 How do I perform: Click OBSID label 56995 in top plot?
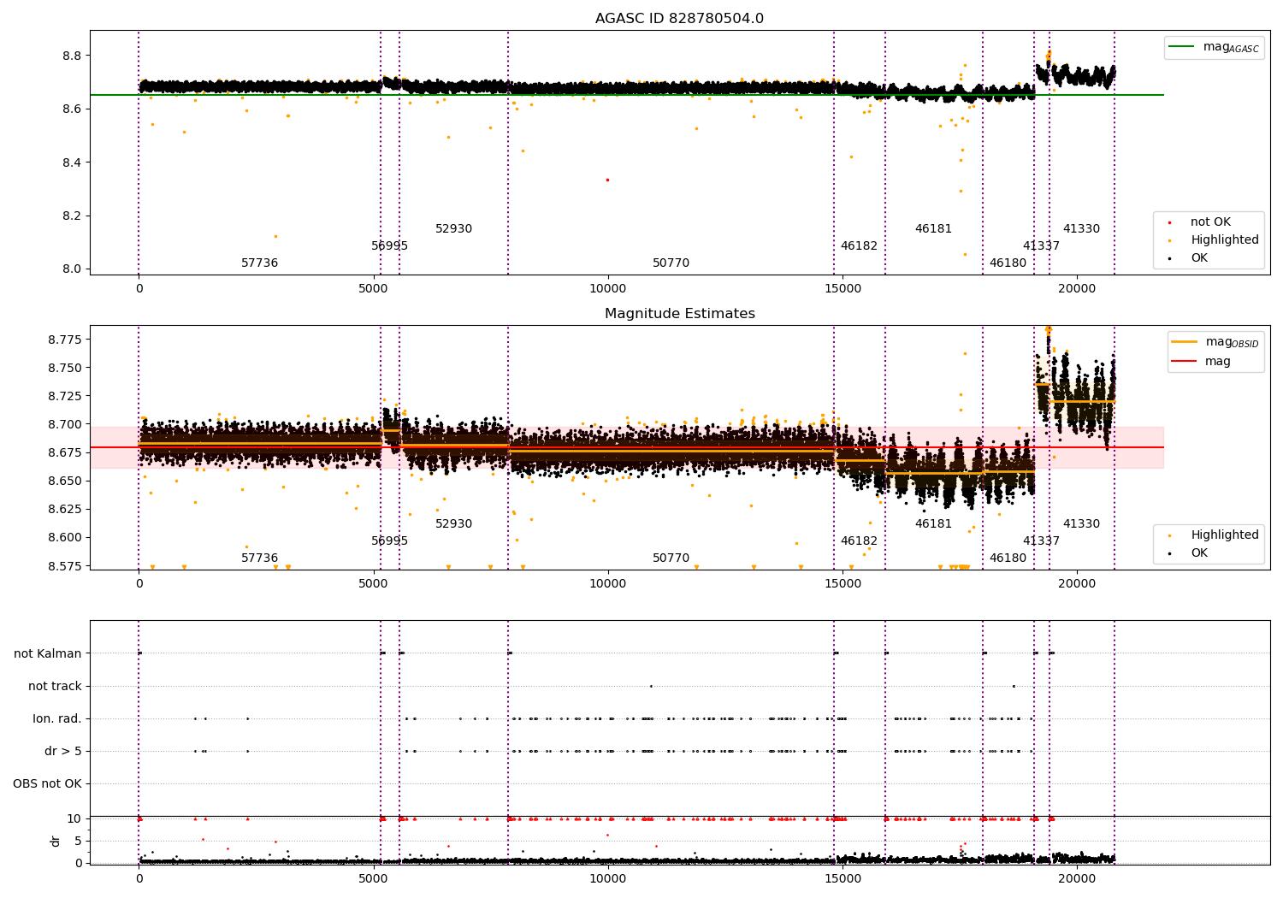[x=389, y=246]
